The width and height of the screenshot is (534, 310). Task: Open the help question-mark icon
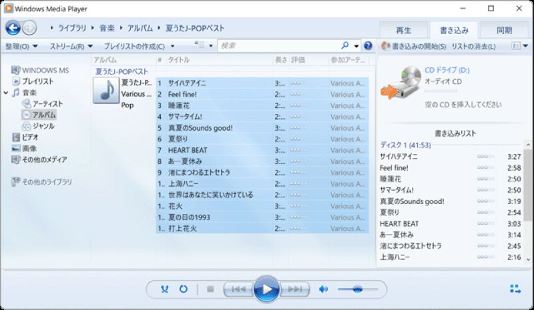tap(368, 45)
